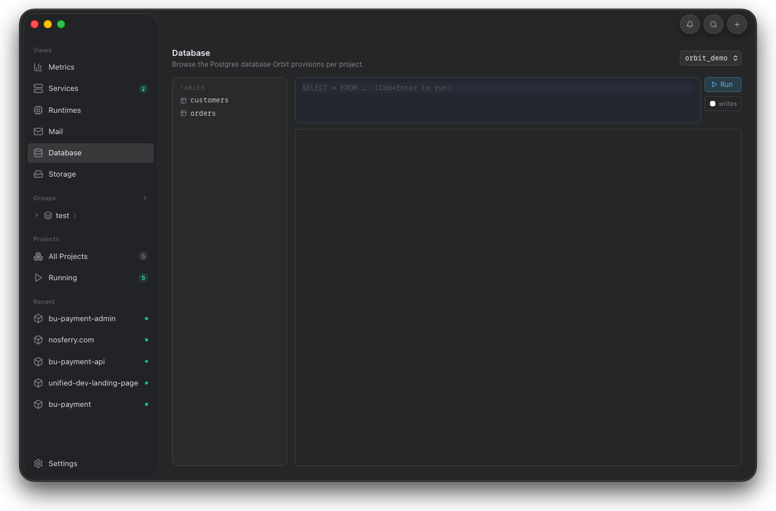Click the All Projects count badge
This screenshot has height=511, width=776.
coord(143,256)
